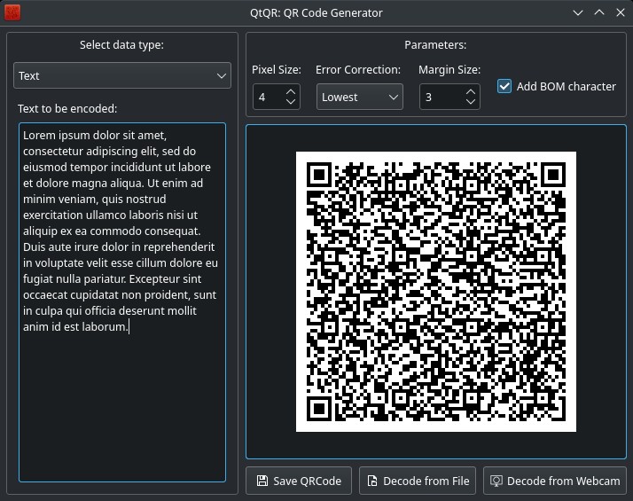Viewport: 633px width, 501px height.
Task: Click the generated QR code preview image
Action: pos(436,292)
